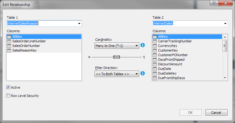Click the Table 2 columns scrollbar thumb
This screenshot has width=235, height=123.
[225, 46]
